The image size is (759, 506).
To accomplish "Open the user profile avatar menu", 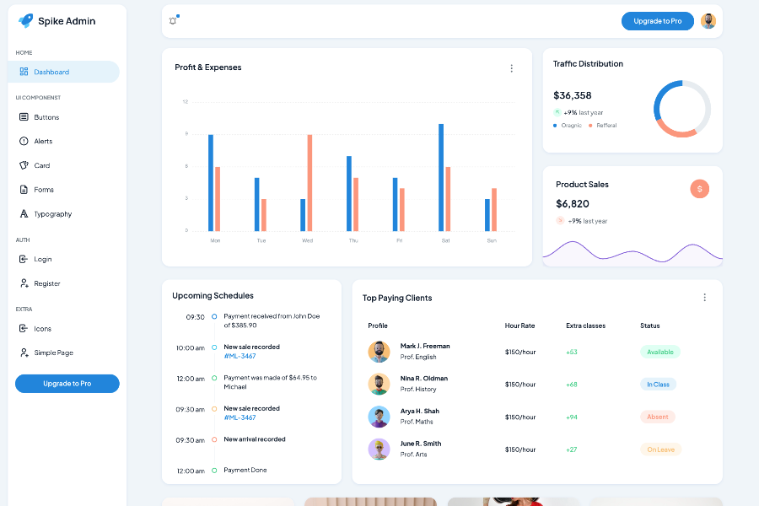I will pos(708,21).
